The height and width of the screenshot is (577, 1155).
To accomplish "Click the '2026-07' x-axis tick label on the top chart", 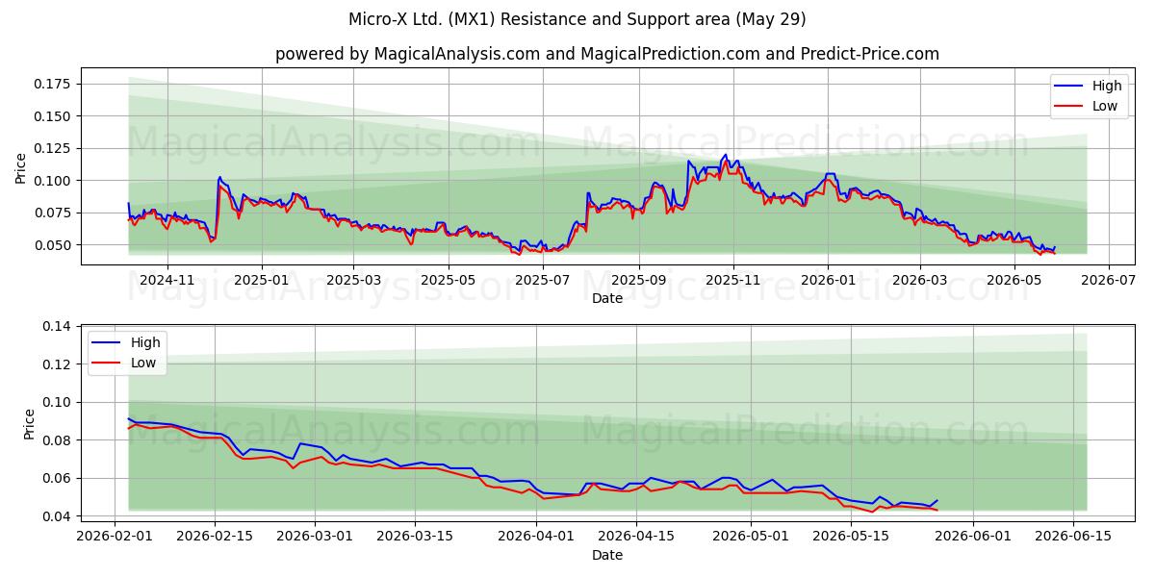I will click(1108, 280).
